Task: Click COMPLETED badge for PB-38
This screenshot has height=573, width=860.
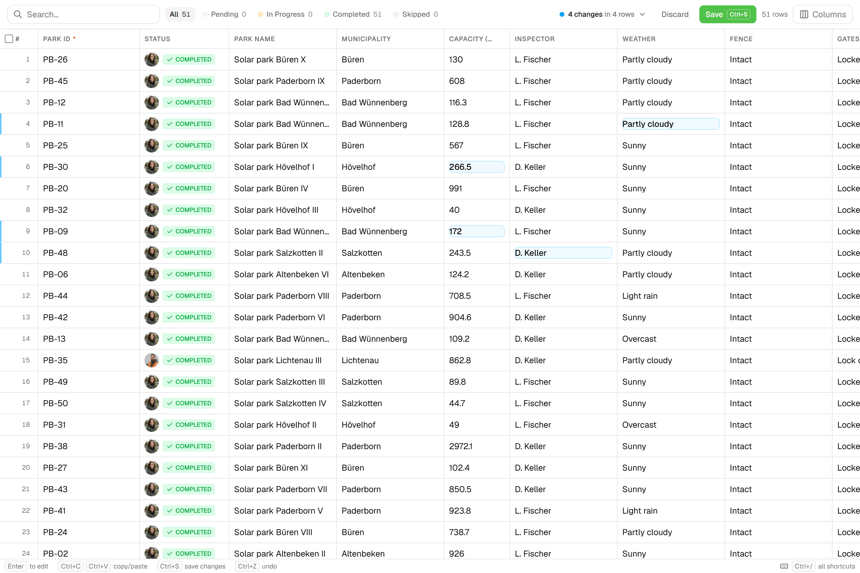Action: [x=189, y=446]
